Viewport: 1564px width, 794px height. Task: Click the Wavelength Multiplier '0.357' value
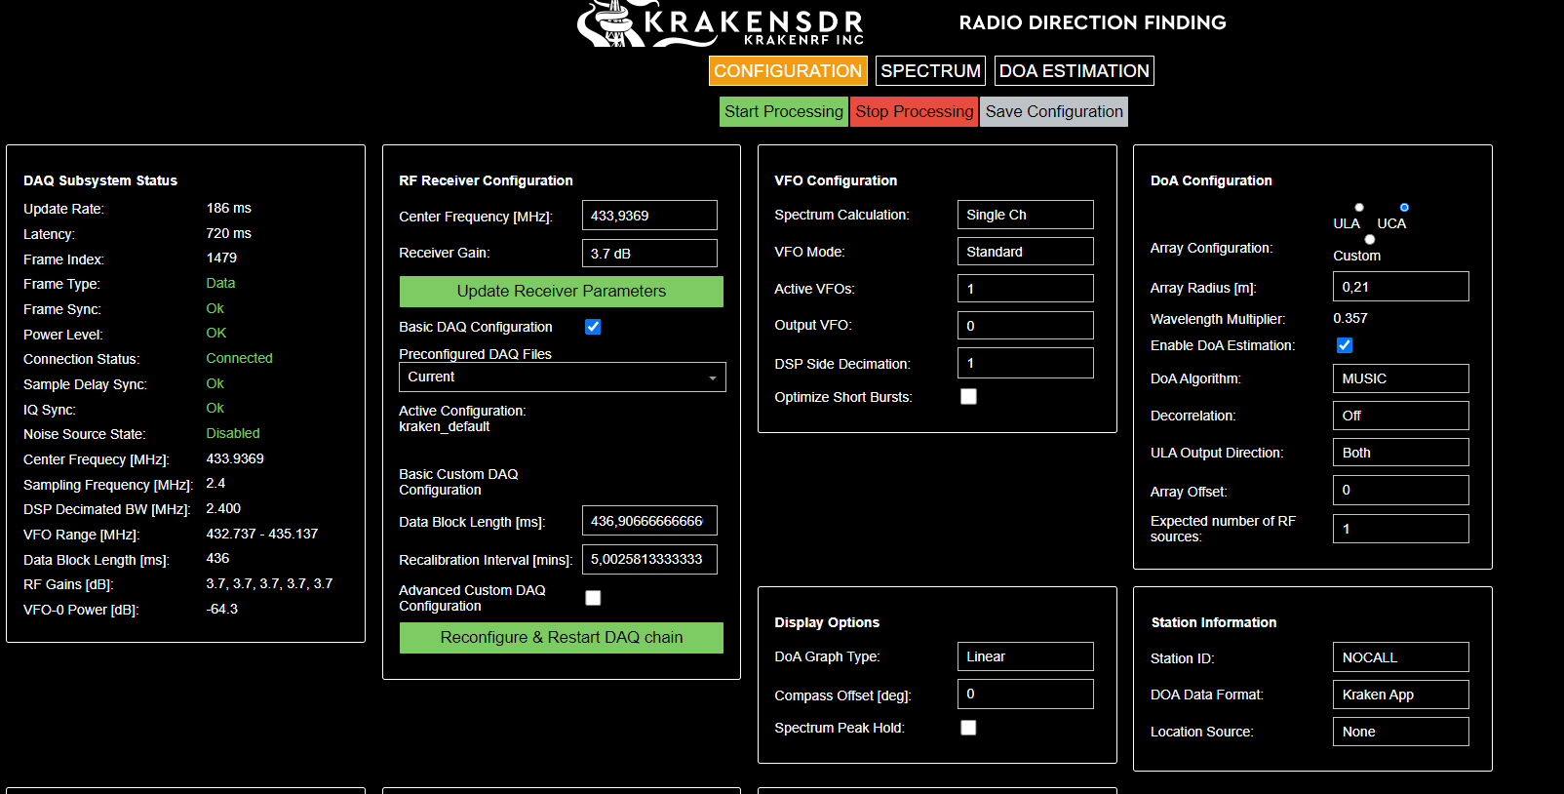1350,318
